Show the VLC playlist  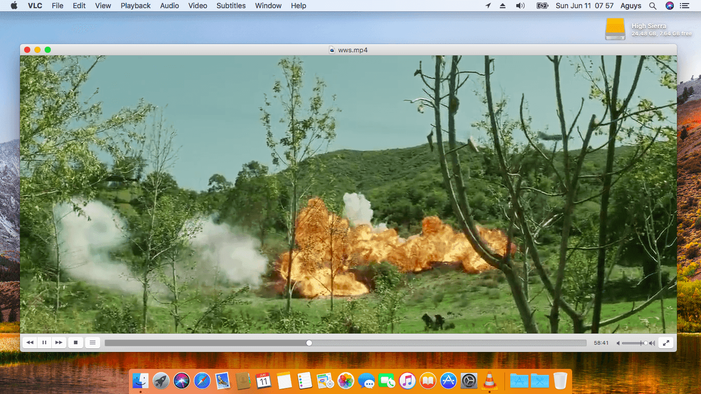(x=92, y=343)
